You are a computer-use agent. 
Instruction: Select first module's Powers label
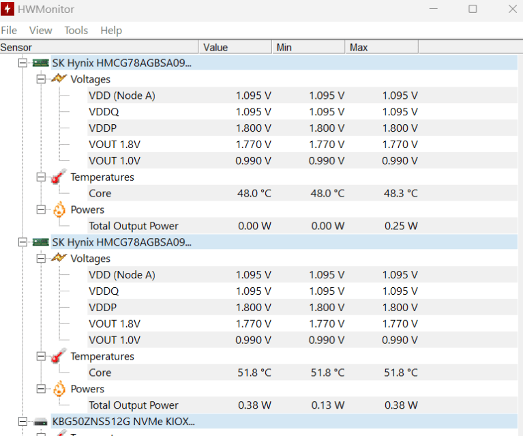coord(87,209)
